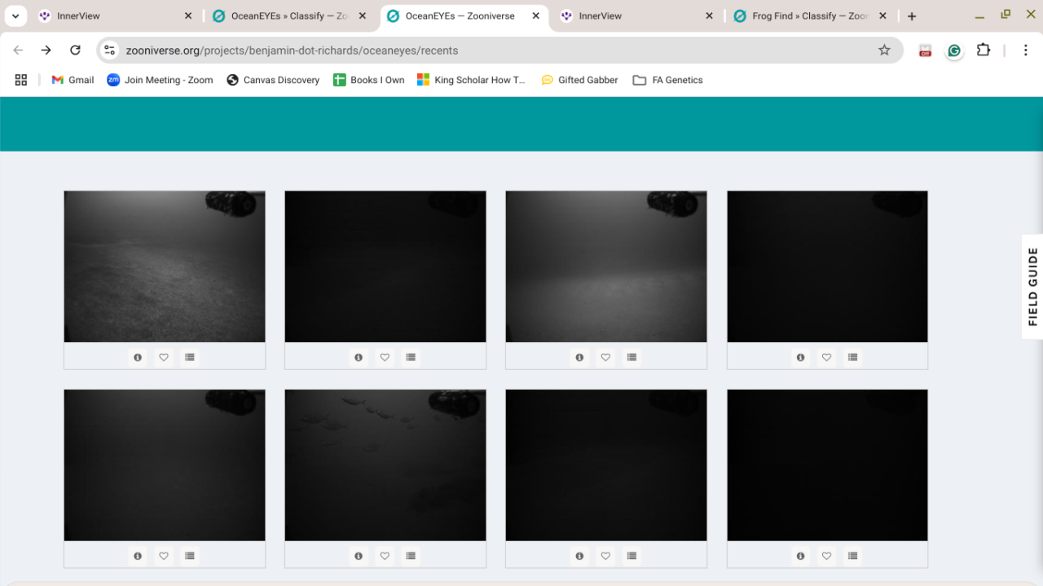Open the Books I Own bookmark
The image size is (1043, 586).
point(369,80)
